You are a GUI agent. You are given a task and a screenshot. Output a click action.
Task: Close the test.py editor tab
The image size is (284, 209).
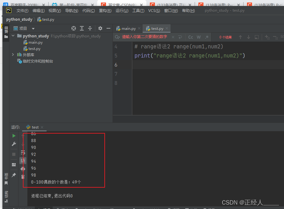point(167,28)
